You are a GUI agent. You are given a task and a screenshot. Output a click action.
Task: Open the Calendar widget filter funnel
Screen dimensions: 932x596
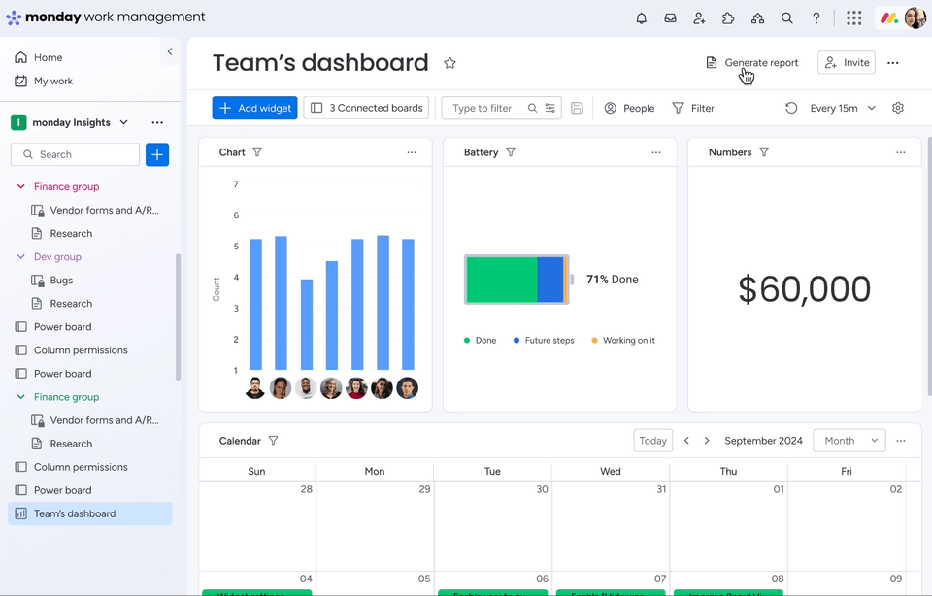(x=274, y=441)
